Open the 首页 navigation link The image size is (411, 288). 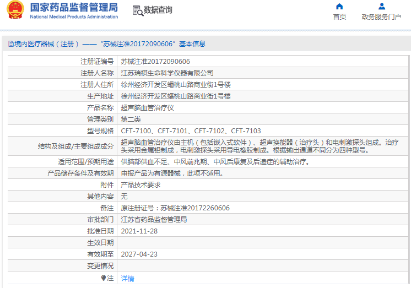point(339,17)
